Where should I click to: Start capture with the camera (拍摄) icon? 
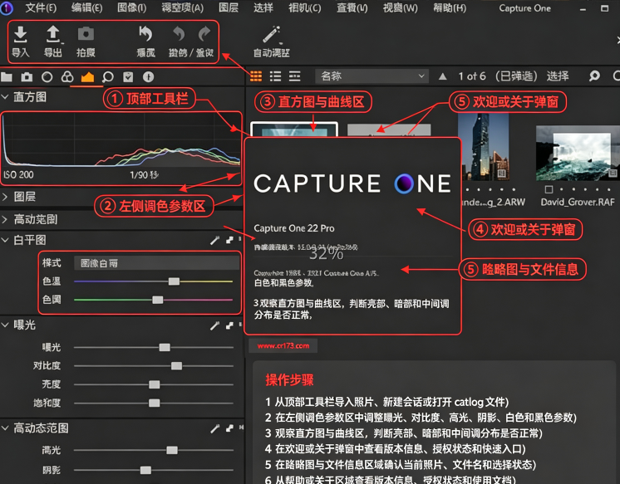pos(86,34)
